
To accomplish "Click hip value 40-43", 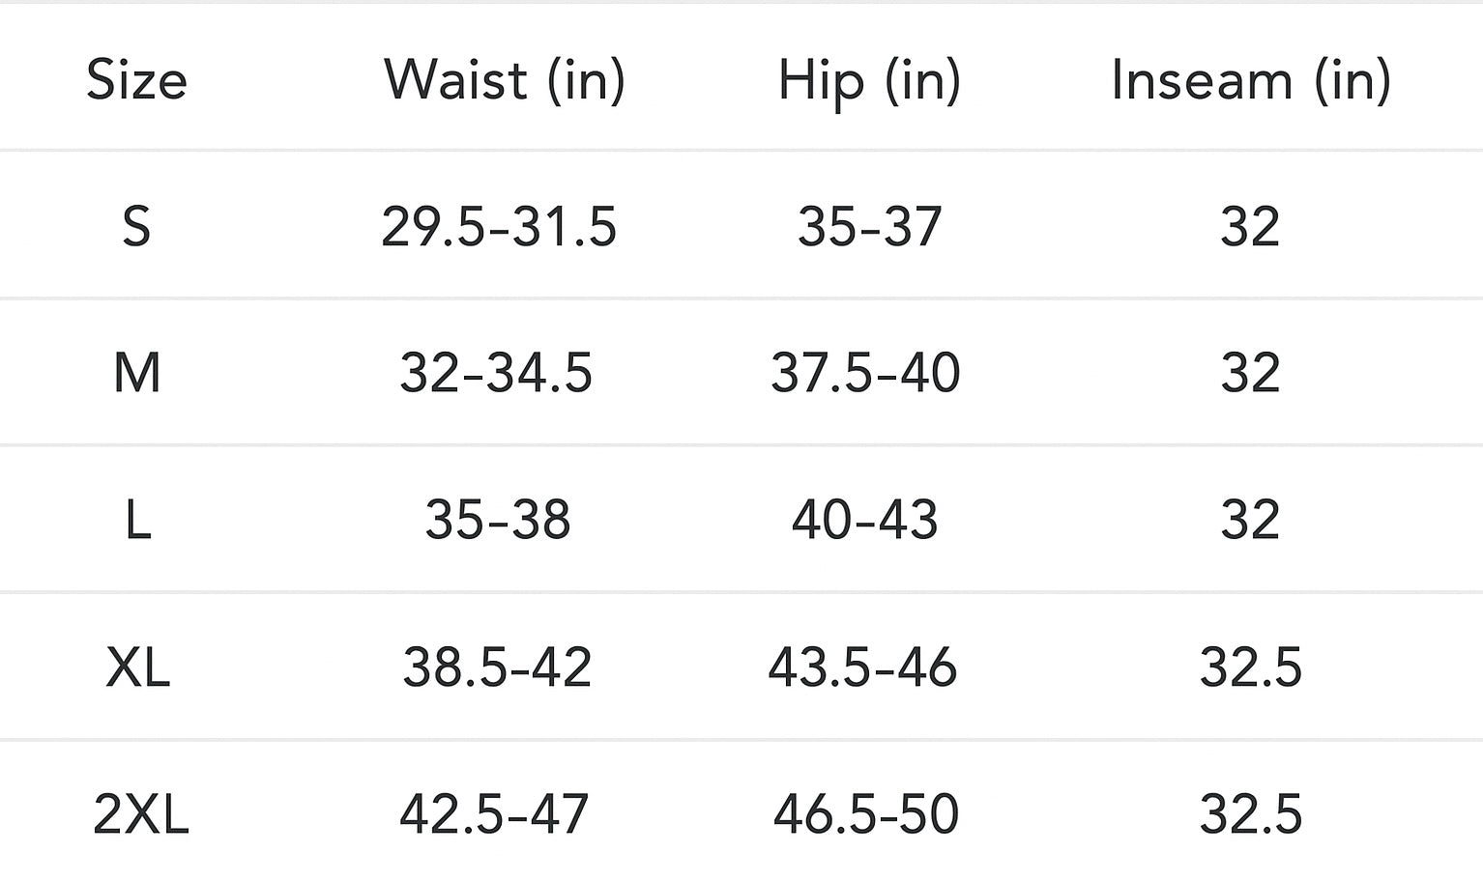I will click(864, 520).
